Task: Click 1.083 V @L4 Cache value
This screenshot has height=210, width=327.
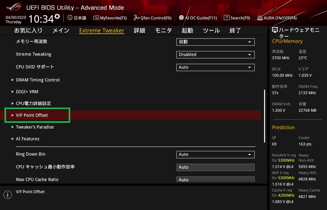Action: tap(283, 201)
